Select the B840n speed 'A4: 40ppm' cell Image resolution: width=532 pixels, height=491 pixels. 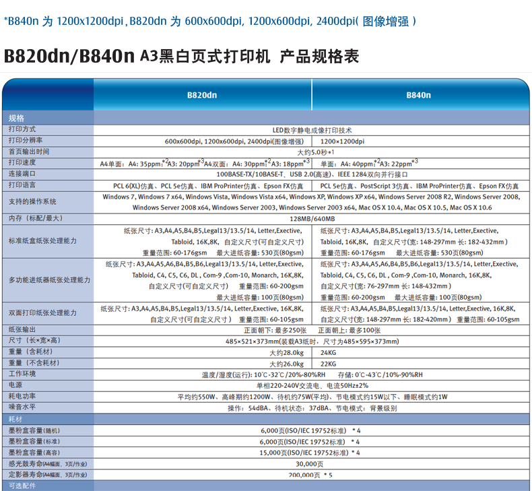tap(369, 163)
